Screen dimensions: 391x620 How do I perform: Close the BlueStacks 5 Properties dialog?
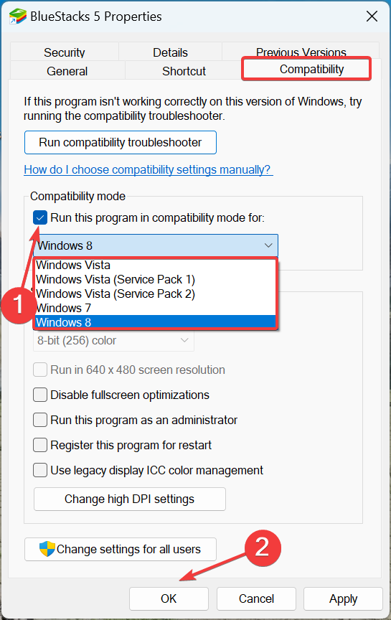click(x=372, y=17)
